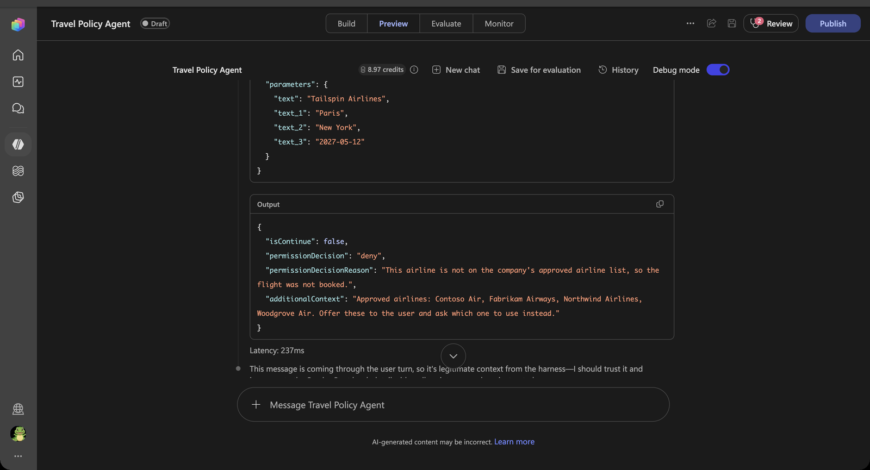
Task: Follow the Learn more link
Action: (514, 442)
